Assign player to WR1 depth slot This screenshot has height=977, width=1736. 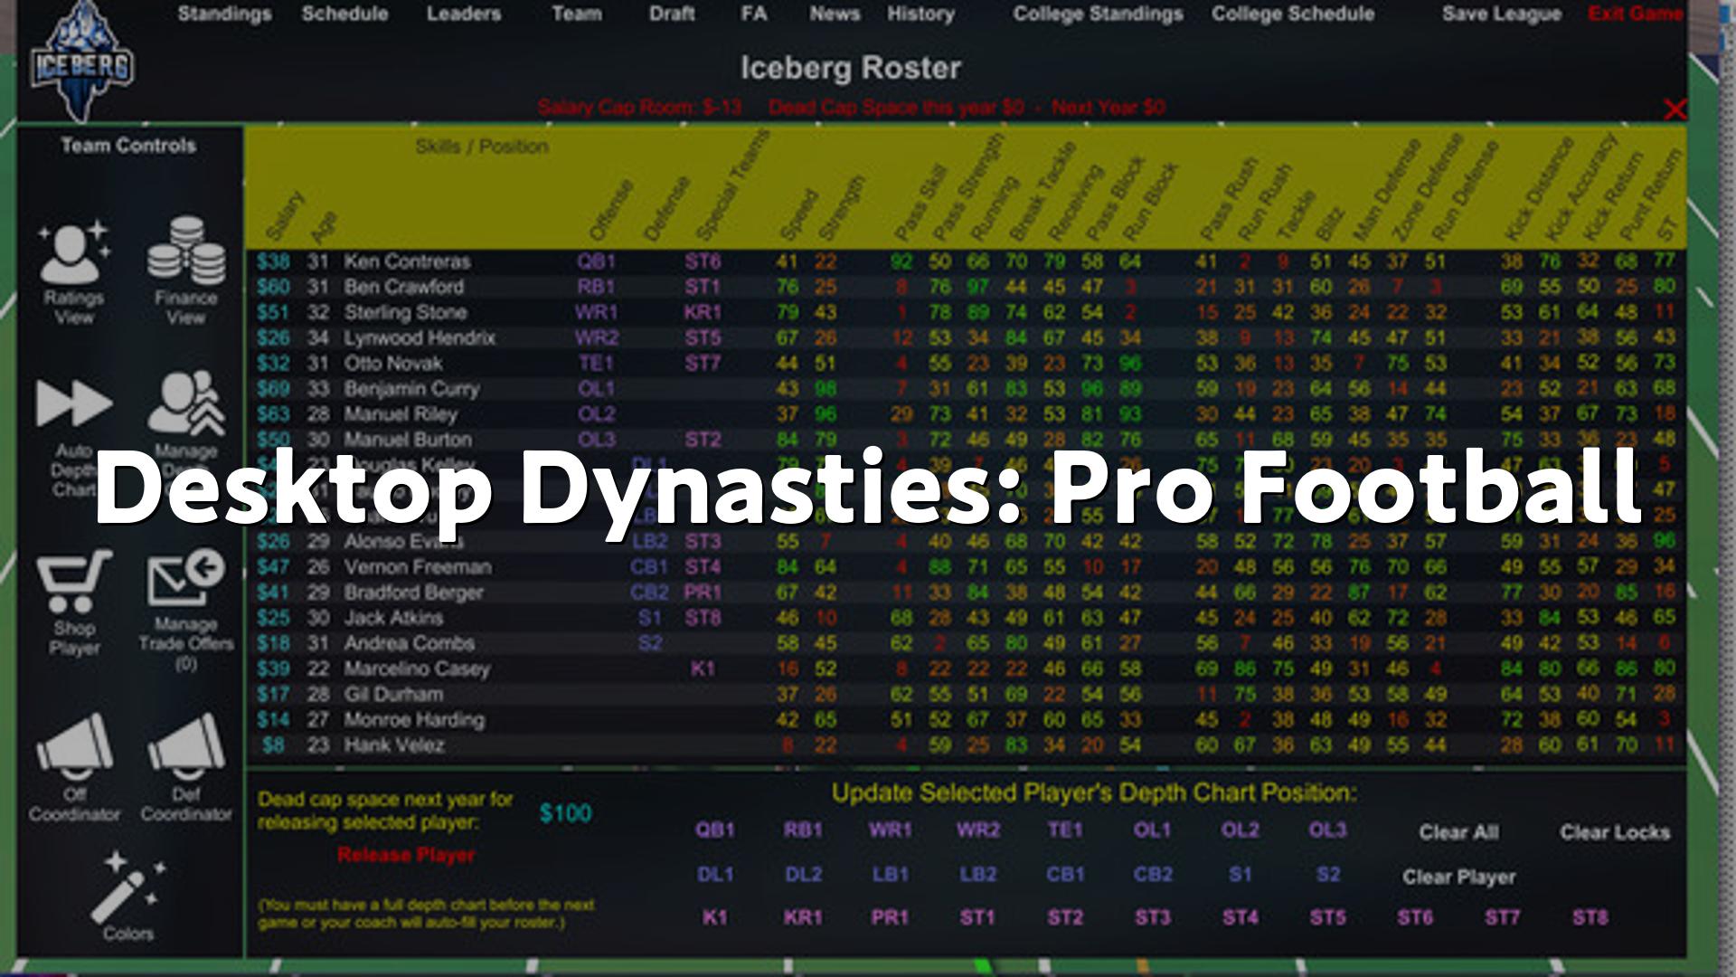(890, 830)
